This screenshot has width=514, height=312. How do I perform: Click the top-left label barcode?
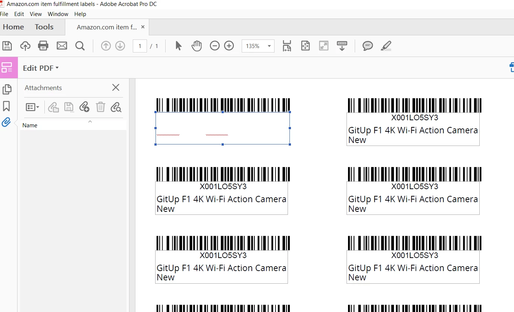click(223, 105)
